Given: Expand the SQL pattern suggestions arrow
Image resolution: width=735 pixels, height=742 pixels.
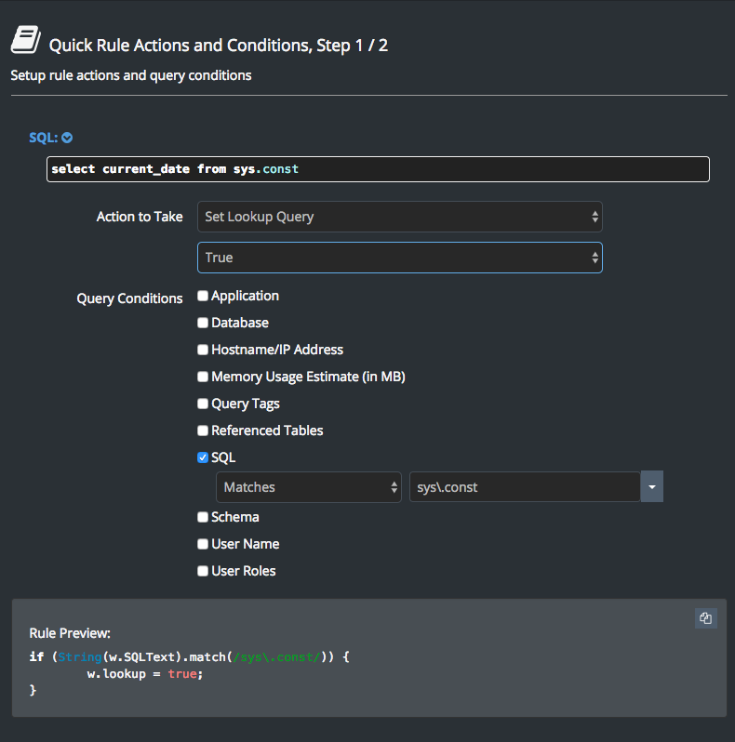Looking at the screenshot, I should click(651, 487).
